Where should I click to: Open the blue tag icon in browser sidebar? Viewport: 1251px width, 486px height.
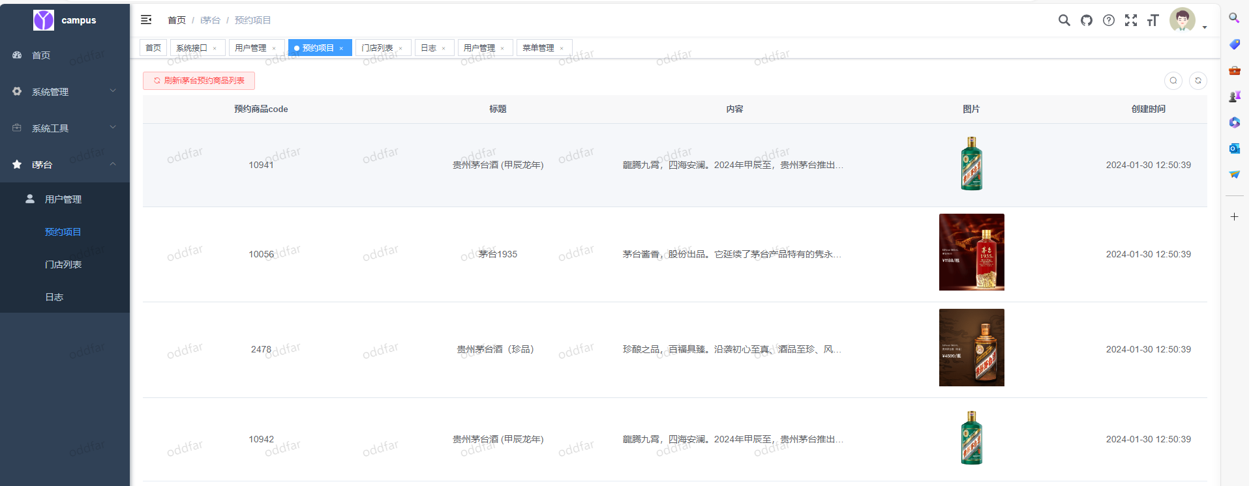(1234, 44)
